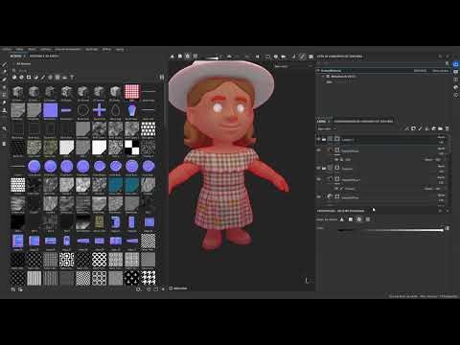Viewport: 460px width, 345px height.
Task: Click the Add mask icon in Layers
Action: (x=413, y=128)
